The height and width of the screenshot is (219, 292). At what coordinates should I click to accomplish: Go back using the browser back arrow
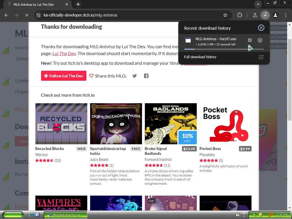tap(6, 15)
